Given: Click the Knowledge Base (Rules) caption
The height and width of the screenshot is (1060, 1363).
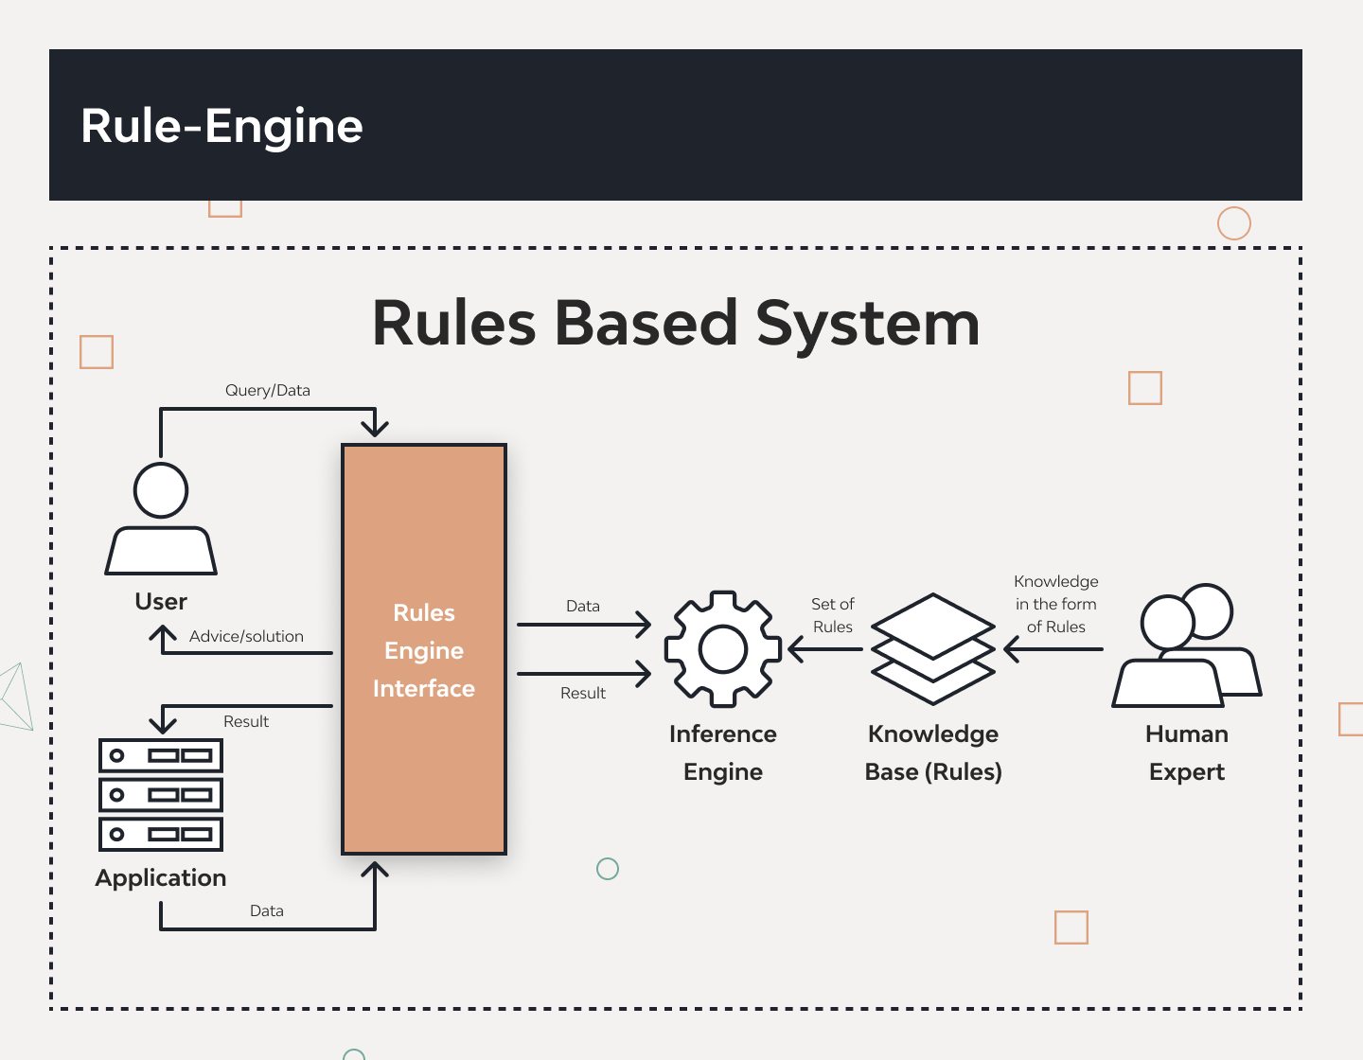Looking at the screenshot, I should pos(933,753).
